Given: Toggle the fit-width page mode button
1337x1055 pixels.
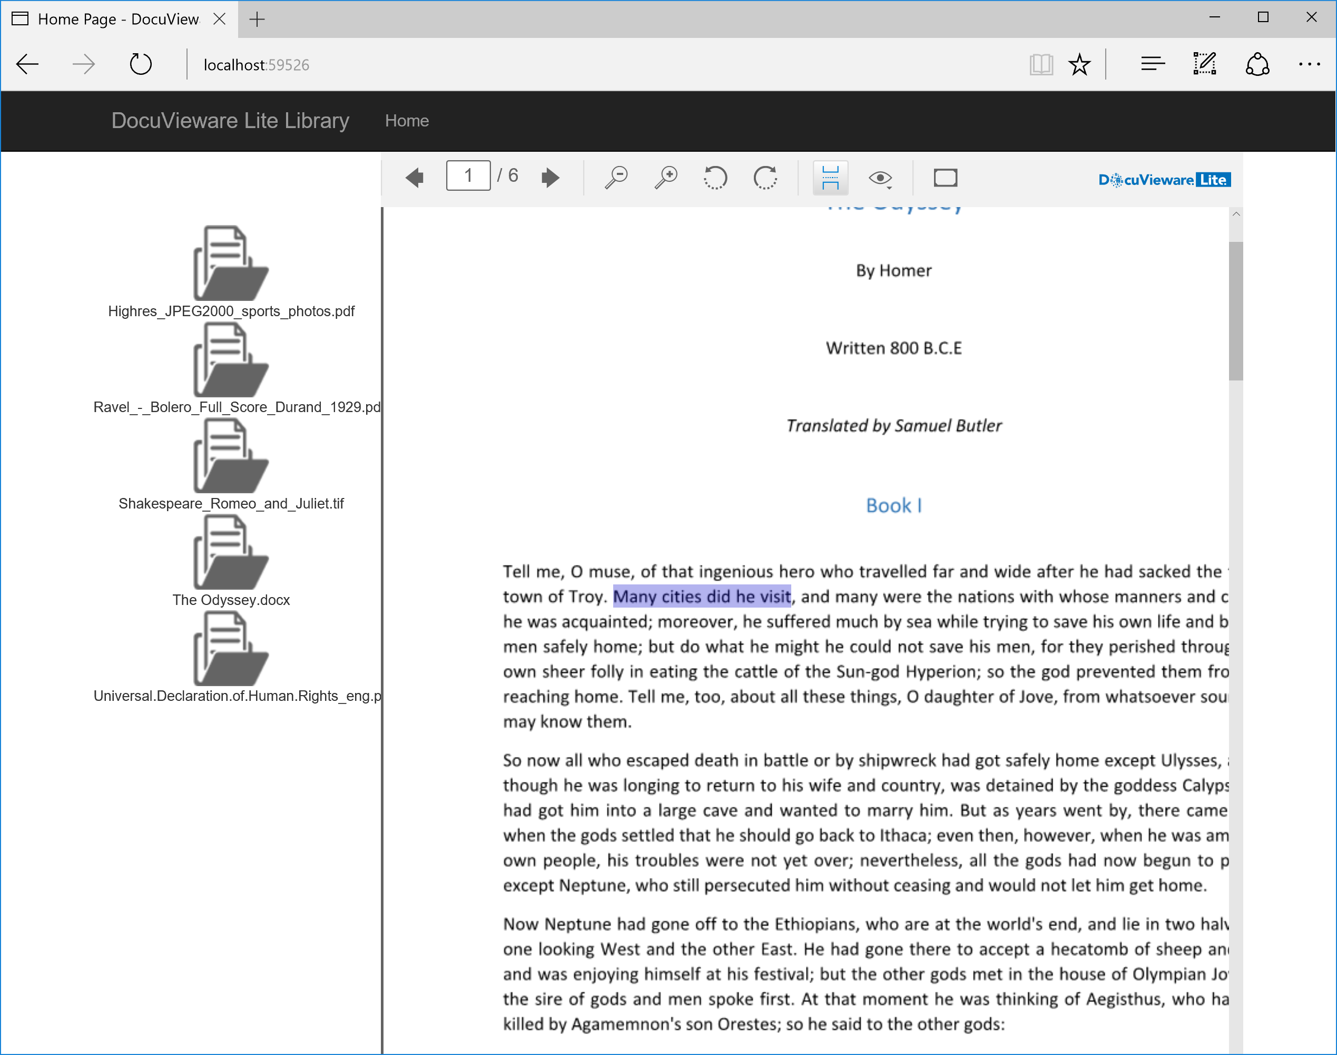Looking at the screenshot, I should pyautogui.click(x=830, y=178).
